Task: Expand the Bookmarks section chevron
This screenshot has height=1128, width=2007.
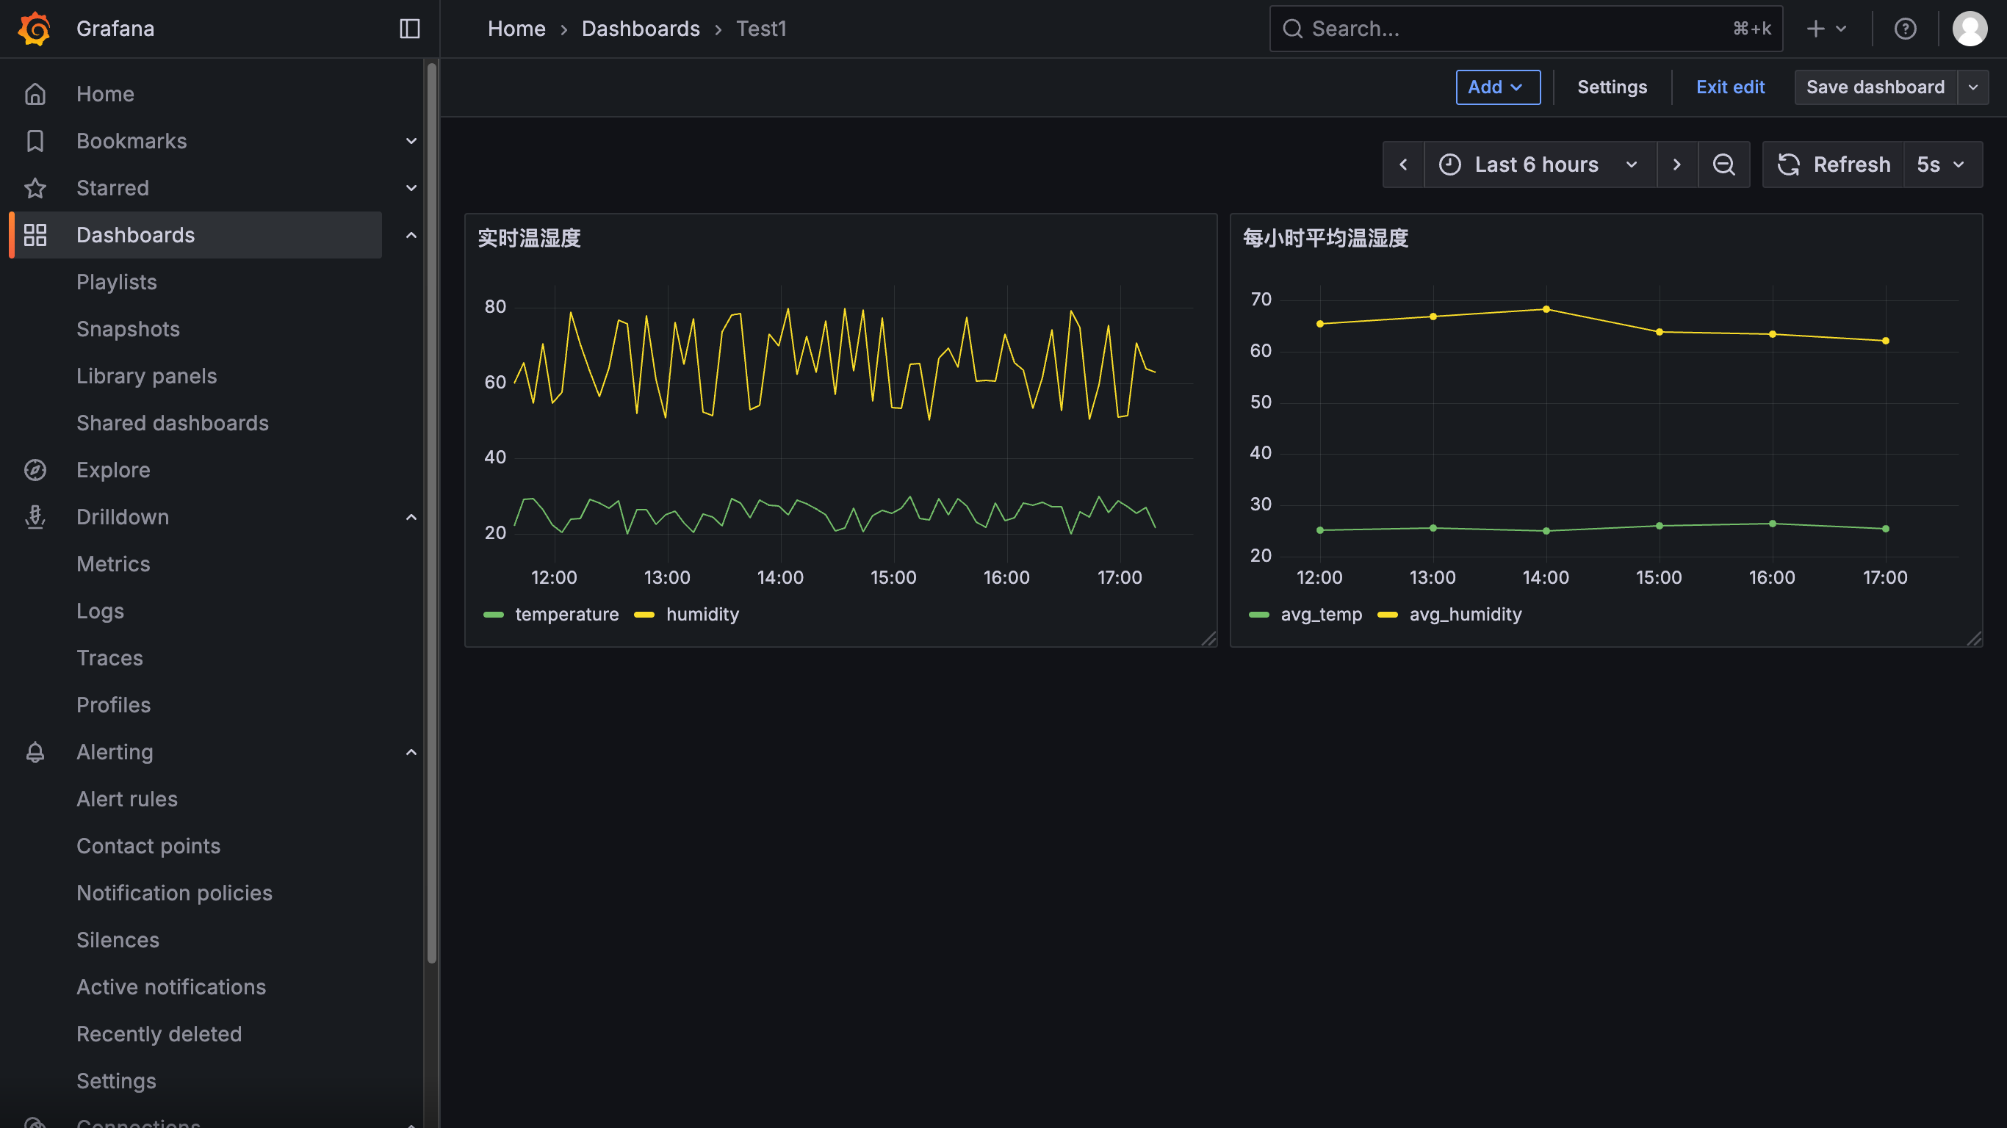Action: (411, 141)
